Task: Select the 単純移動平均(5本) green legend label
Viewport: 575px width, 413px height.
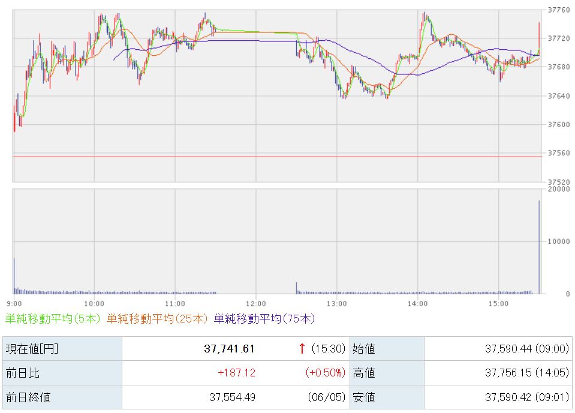Action: (x=53, y=318)
